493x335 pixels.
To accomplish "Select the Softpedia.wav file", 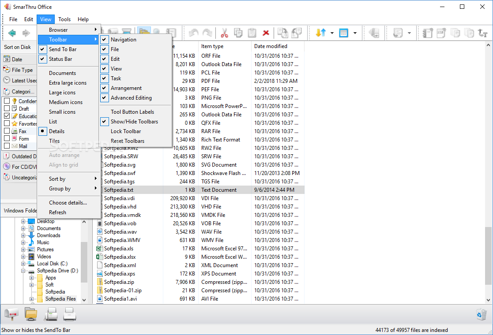I will (120, 232).
